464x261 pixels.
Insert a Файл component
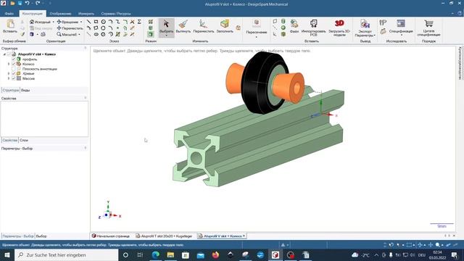point(294,26)
